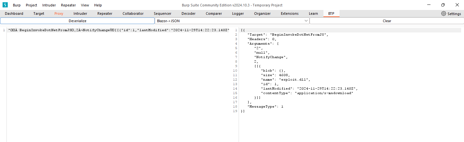Click the Burp Suite logo icon

5,5
